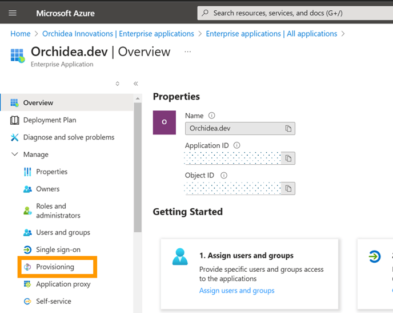The height and width of the screenshot is (313, 393).
Task: Collapse the sidebar with double chevron
Action: coord(135,84)
